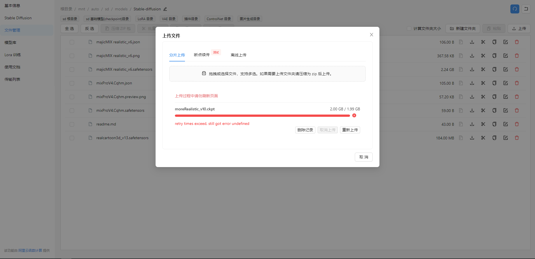This screenshot has width=535, height=259.
Task: Click the red upload error icon
Action: pos(354,115)
